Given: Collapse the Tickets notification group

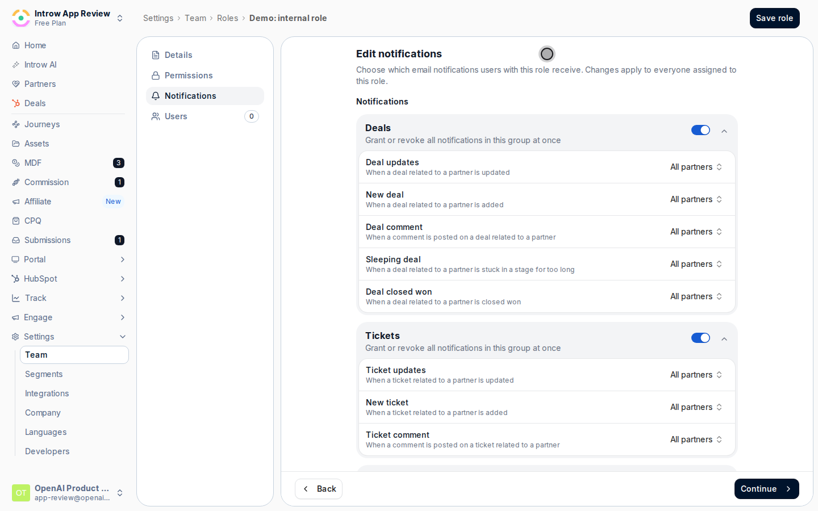Looking at the screenshot, I should point(724,339).
